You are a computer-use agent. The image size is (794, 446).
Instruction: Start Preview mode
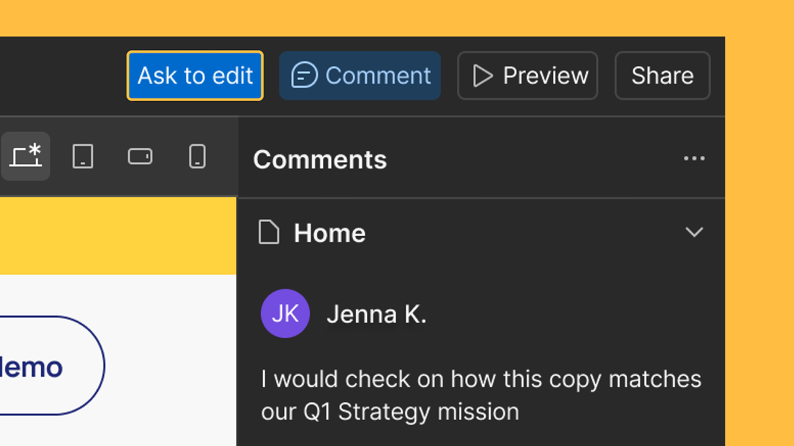tap(527, 76)
